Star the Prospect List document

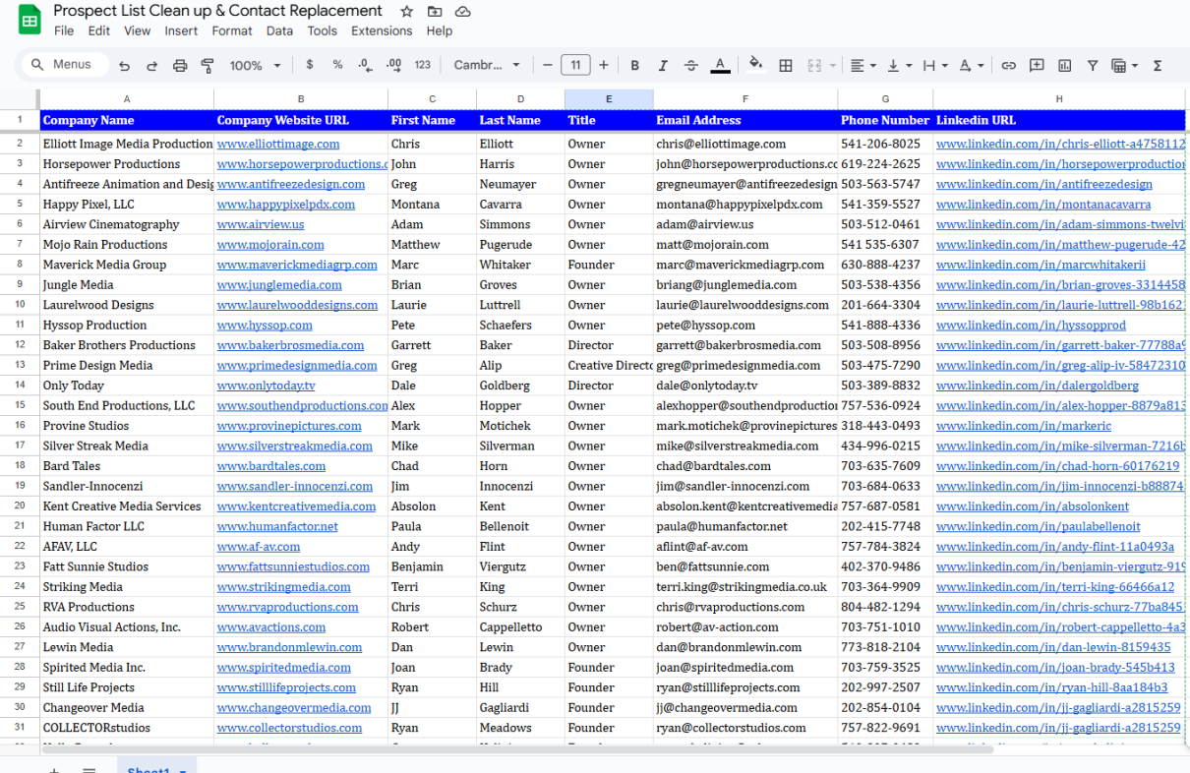click(407, 12)
